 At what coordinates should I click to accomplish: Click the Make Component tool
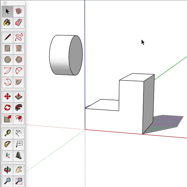click(19, 11)
